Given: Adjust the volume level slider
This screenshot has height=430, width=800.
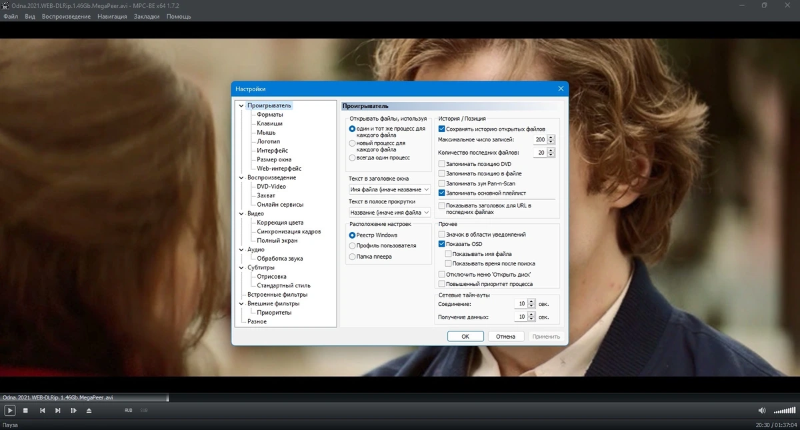Looking at the screenshot, I should pos(783,410).
